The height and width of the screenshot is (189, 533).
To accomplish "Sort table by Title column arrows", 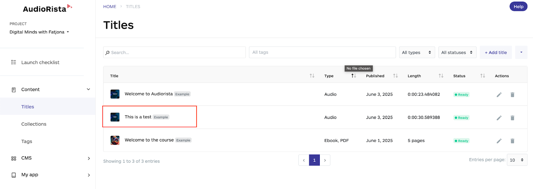I will pos(312,76).
